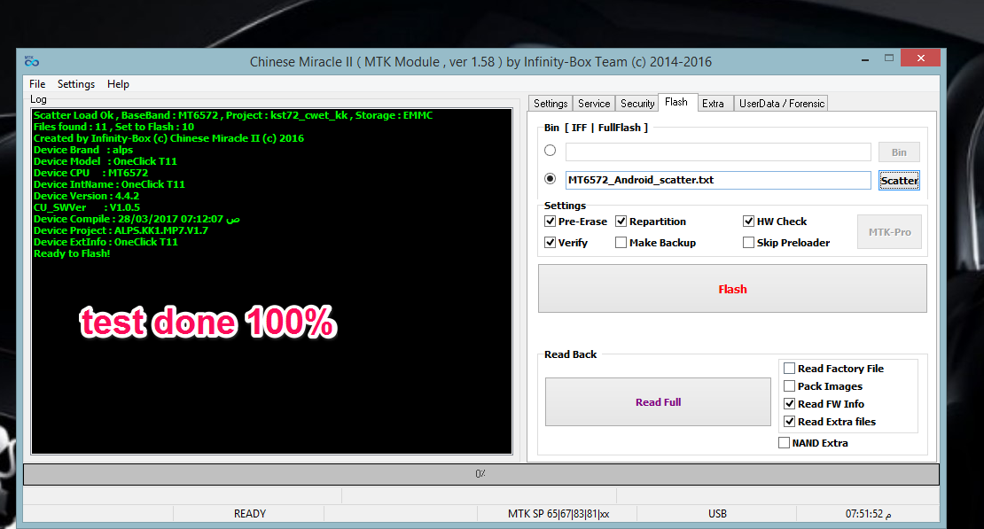Click the red Flash button
Image resolution: width=984 pixels, height=529 pixels.
coord(732,289)
